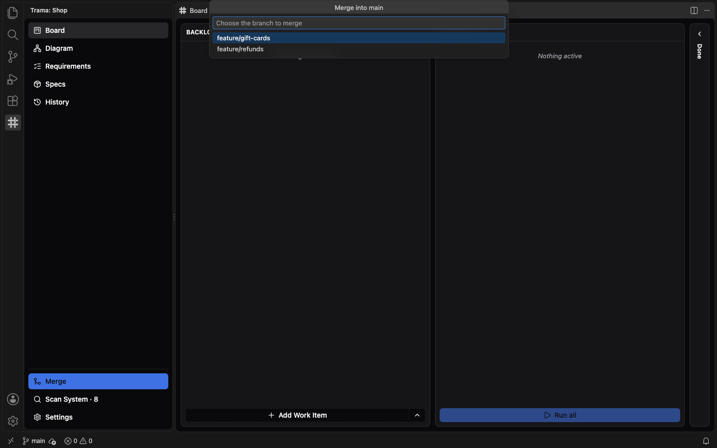717x448 pixels.
Task: Choose feature/gift-cards branch to merge
Action: tap(359, 38)
